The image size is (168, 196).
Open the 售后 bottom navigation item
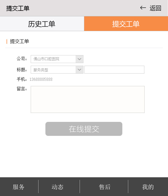pyautogui.click(x=105, y=187)
